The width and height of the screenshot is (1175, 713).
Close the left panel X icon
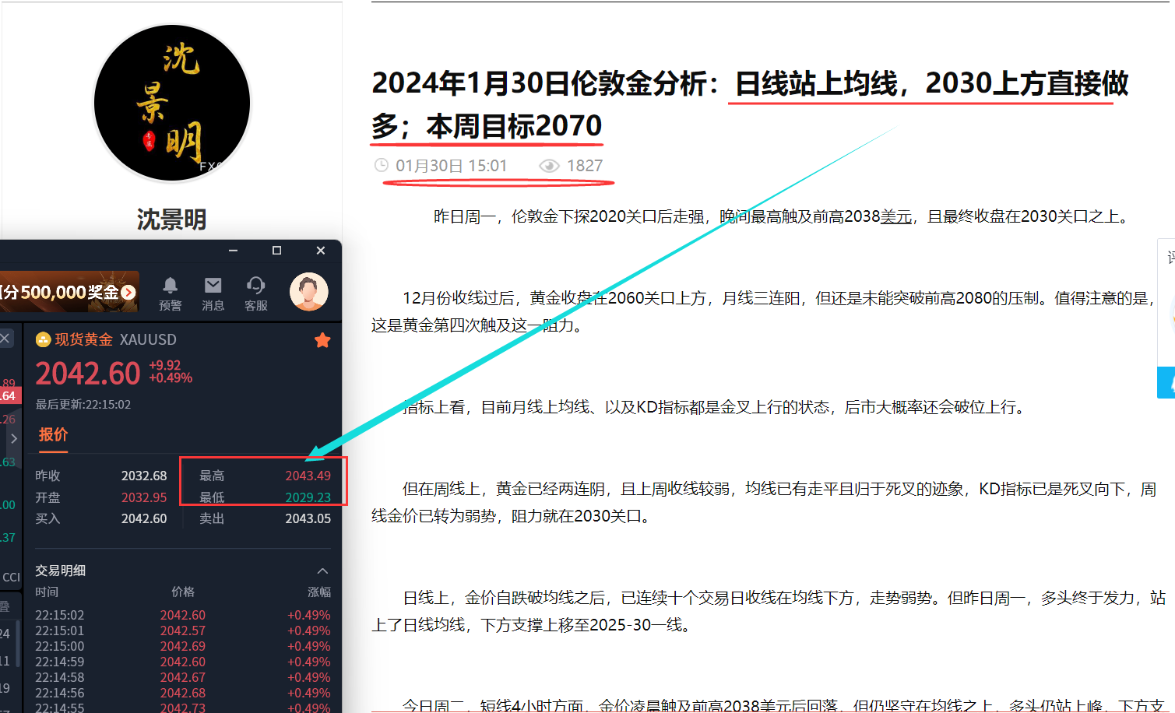click(x=5, y=338)
